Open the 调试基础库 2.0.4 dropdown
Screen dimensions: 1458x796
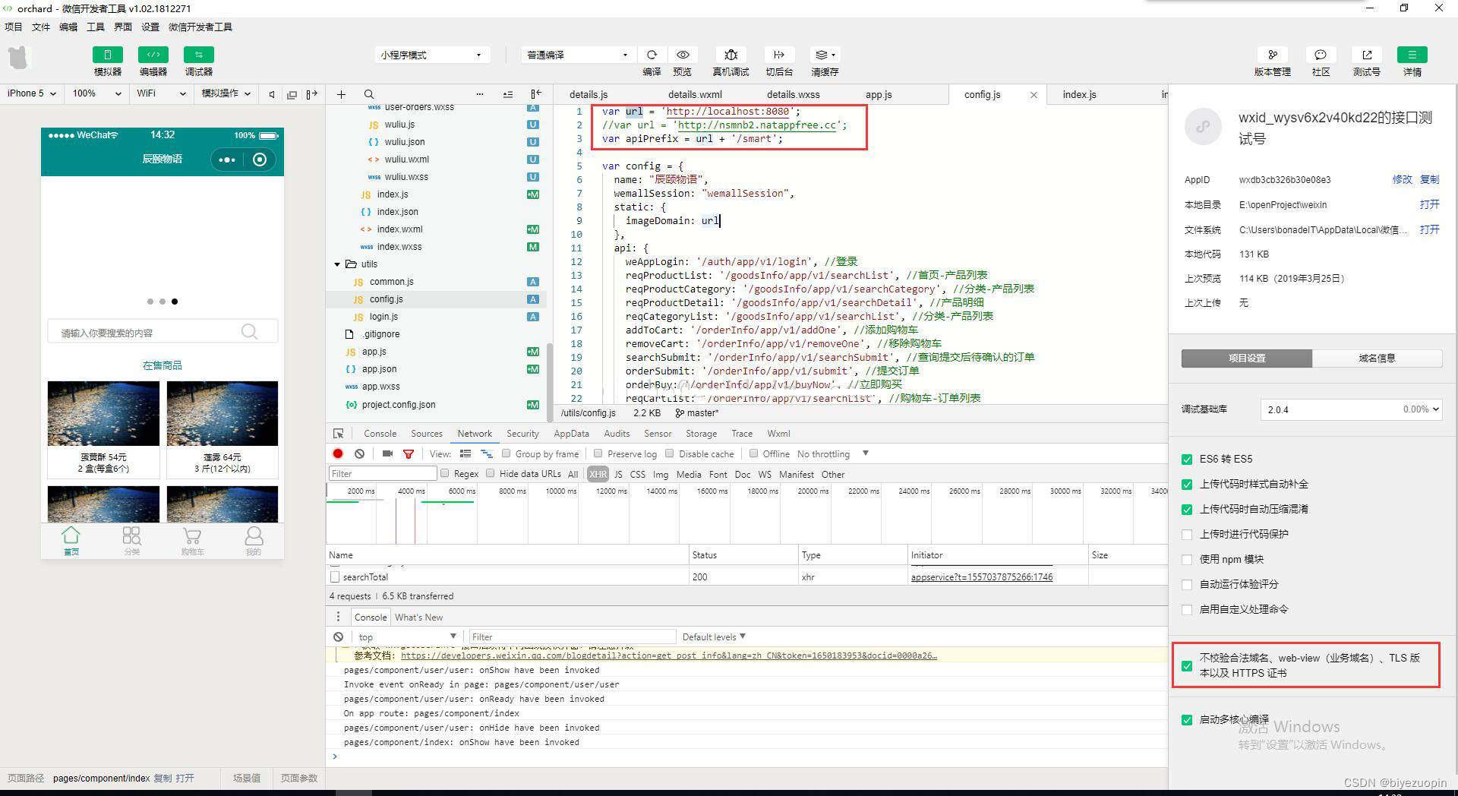1351,409
